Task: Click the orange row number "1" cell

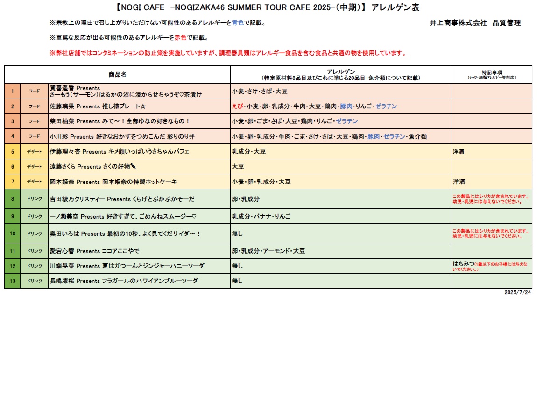Action: (x=12, y=91)
